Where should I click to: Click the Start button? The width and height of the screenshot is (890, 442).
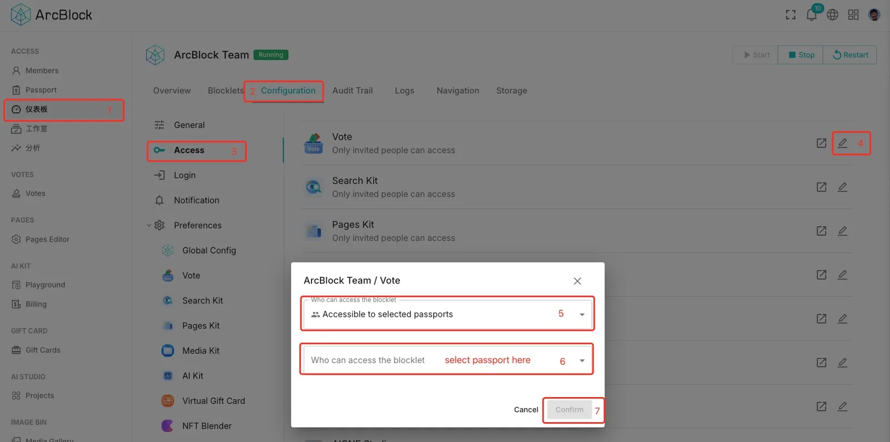755,55
